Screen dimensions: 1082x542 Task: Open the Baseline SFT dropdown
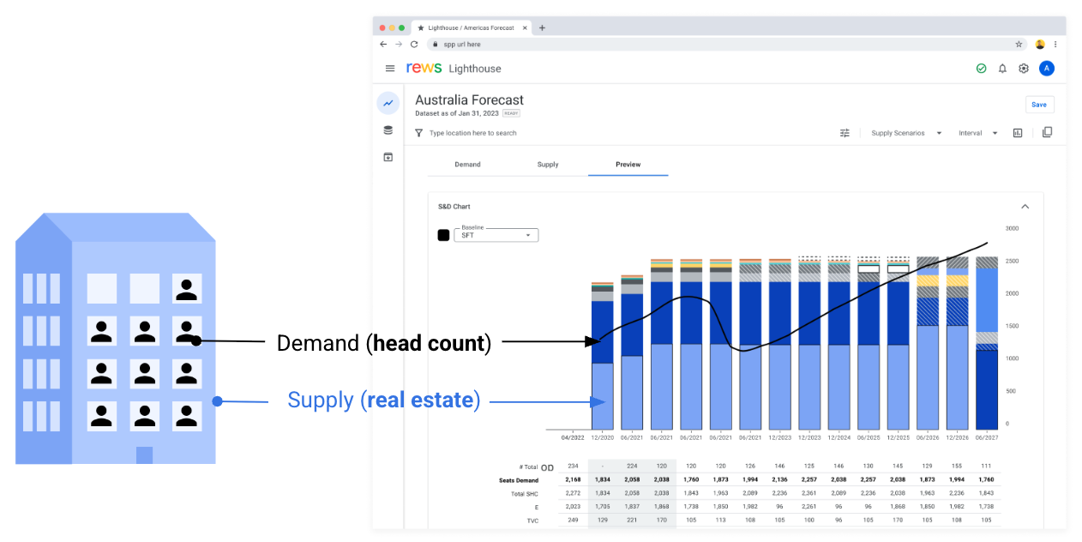pos(496,235)
